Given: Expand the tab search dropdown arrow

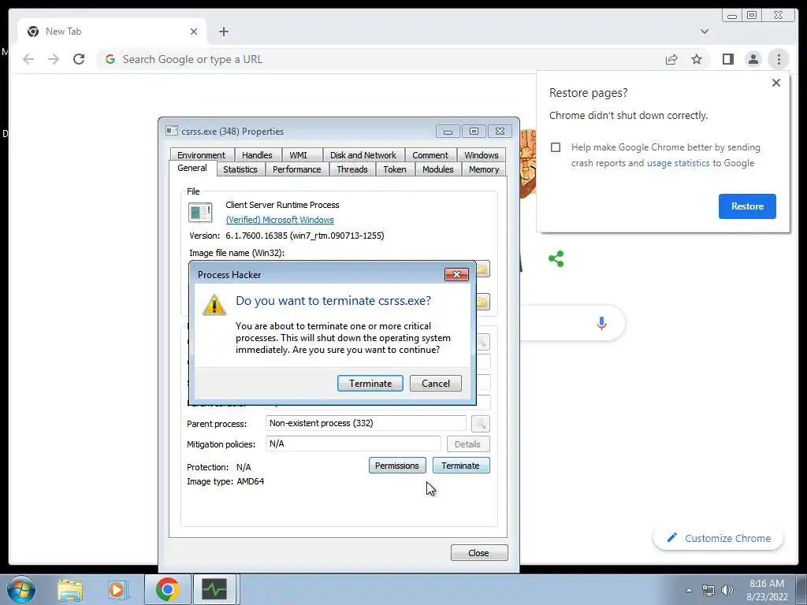Looking at the screenshot, I should (704, 32).
